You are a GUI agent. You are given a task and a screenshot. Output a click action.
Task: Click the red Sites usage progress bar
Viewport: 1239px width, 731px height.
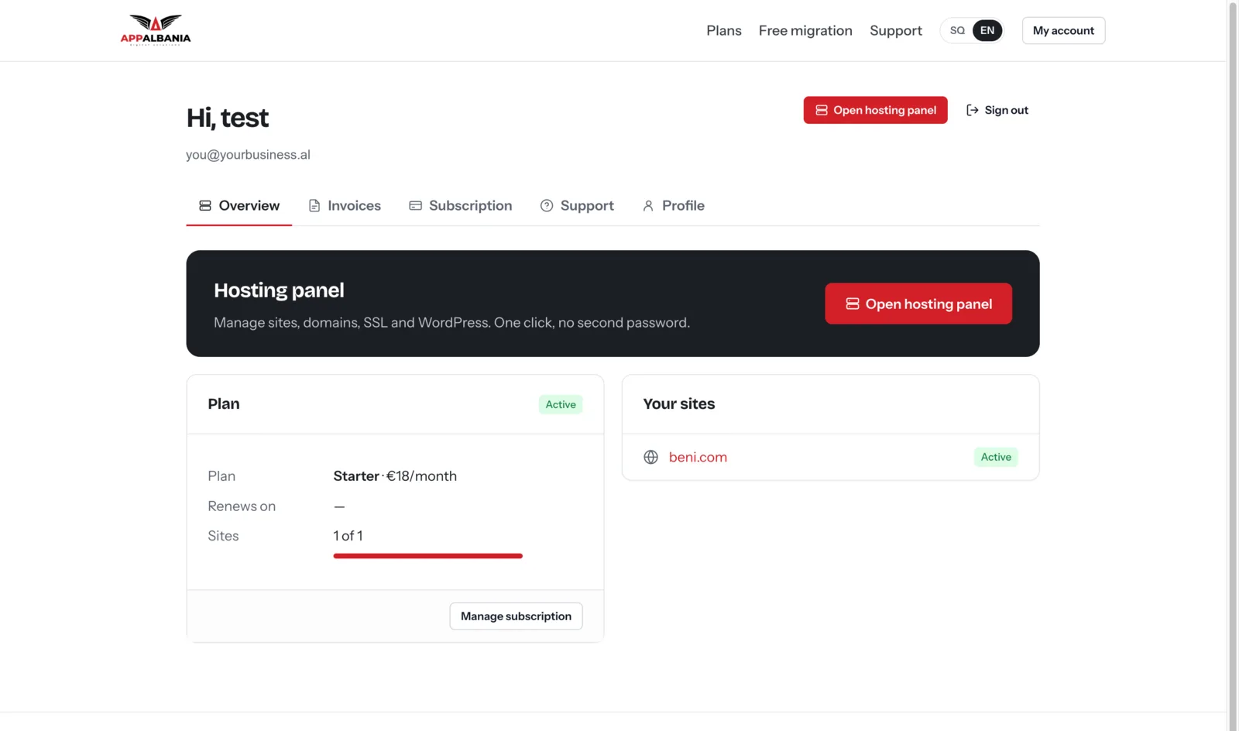pyautogui.click(x=427, y=556)
